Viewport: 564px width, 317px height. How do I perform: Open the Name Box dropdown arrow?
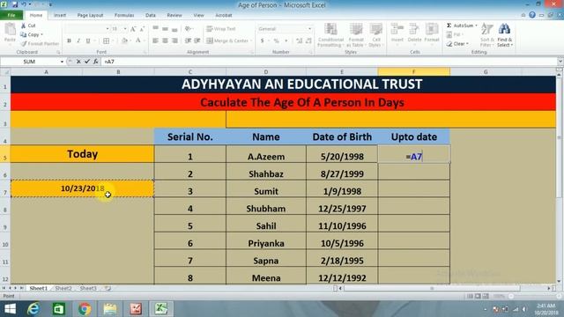62,62
